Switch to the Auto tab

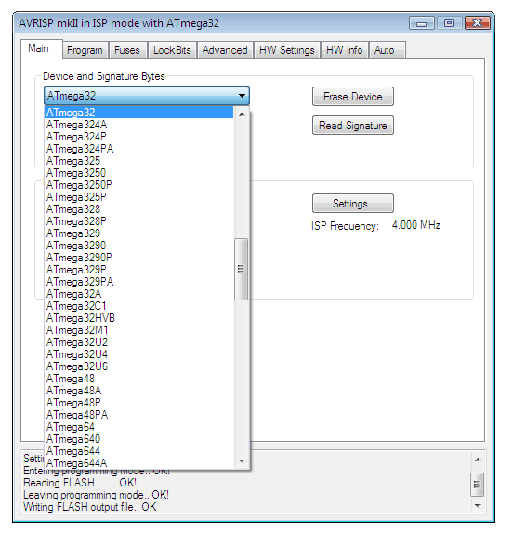pyautogui.click(x=387, y=50)
